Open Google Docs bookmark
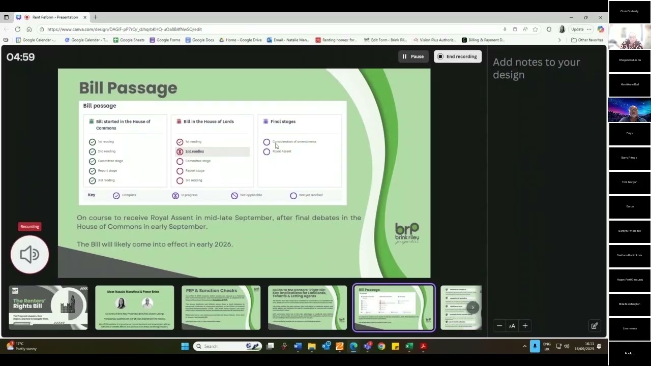The width and height of the screenshot is (651, 366). click(199, 40)
